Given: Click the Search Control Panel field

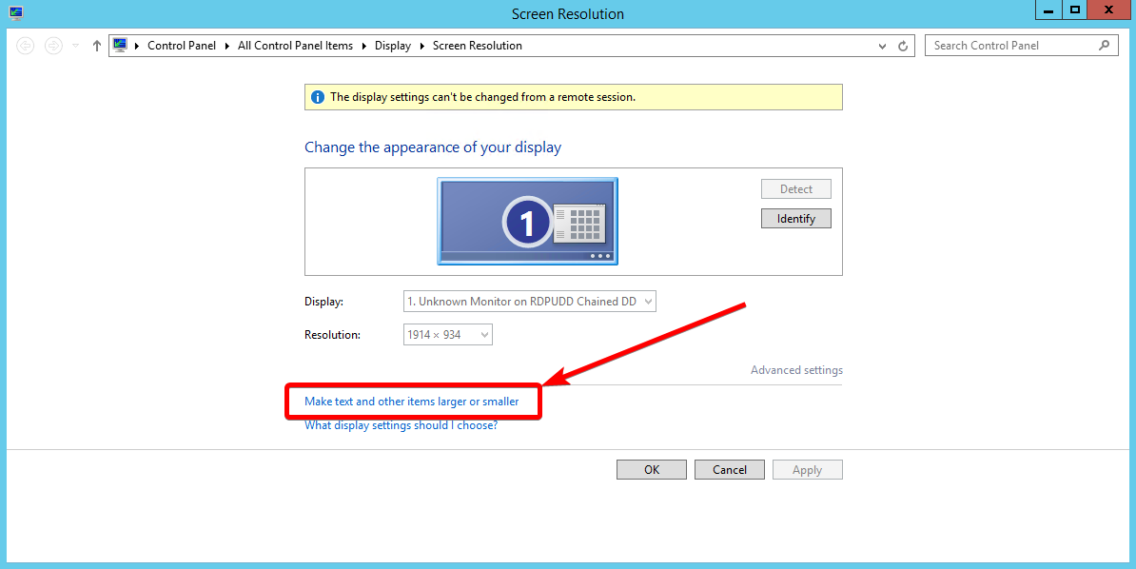Looking at the screenshot, I should tap(1022, 46).
